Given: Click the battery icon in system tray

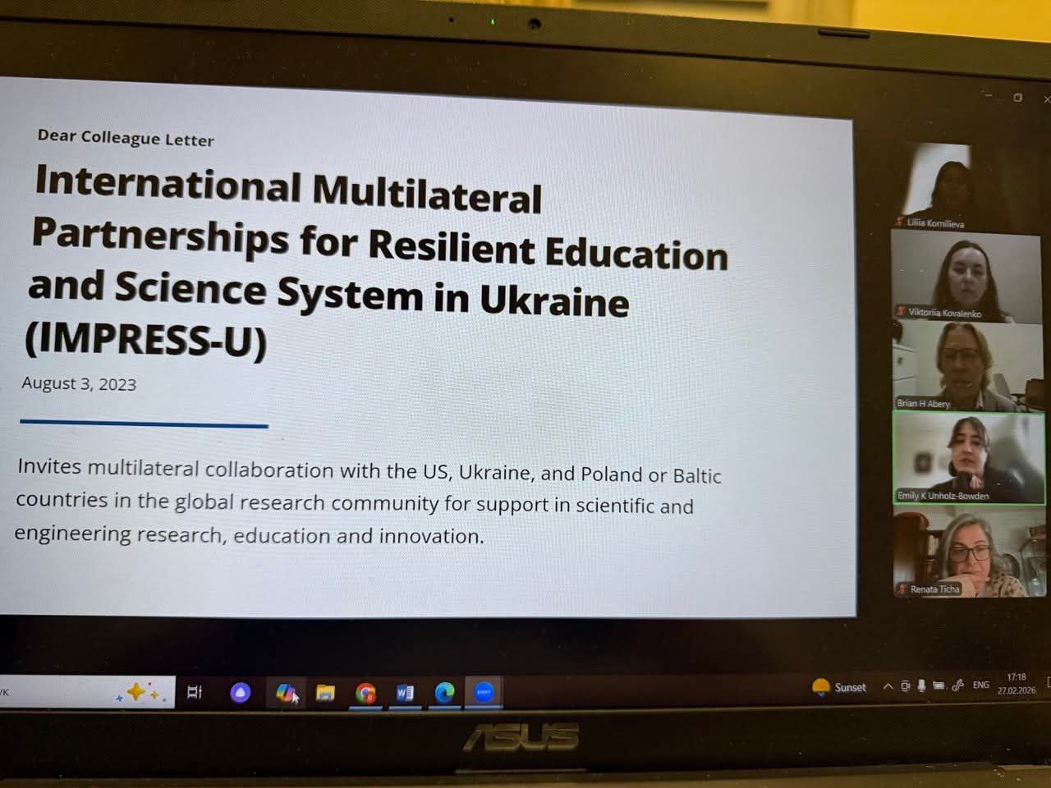Looking at the screenshot, I should click(939, 685).
